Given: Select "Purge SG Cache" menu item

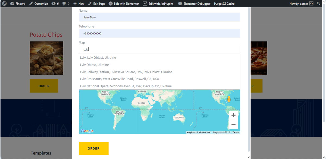Looking at the screenshot, I should coord(225,4).
